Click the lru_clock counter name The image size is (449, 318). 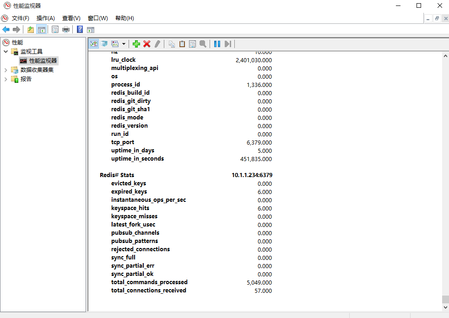pyautogui.click(x=124, y=60)
